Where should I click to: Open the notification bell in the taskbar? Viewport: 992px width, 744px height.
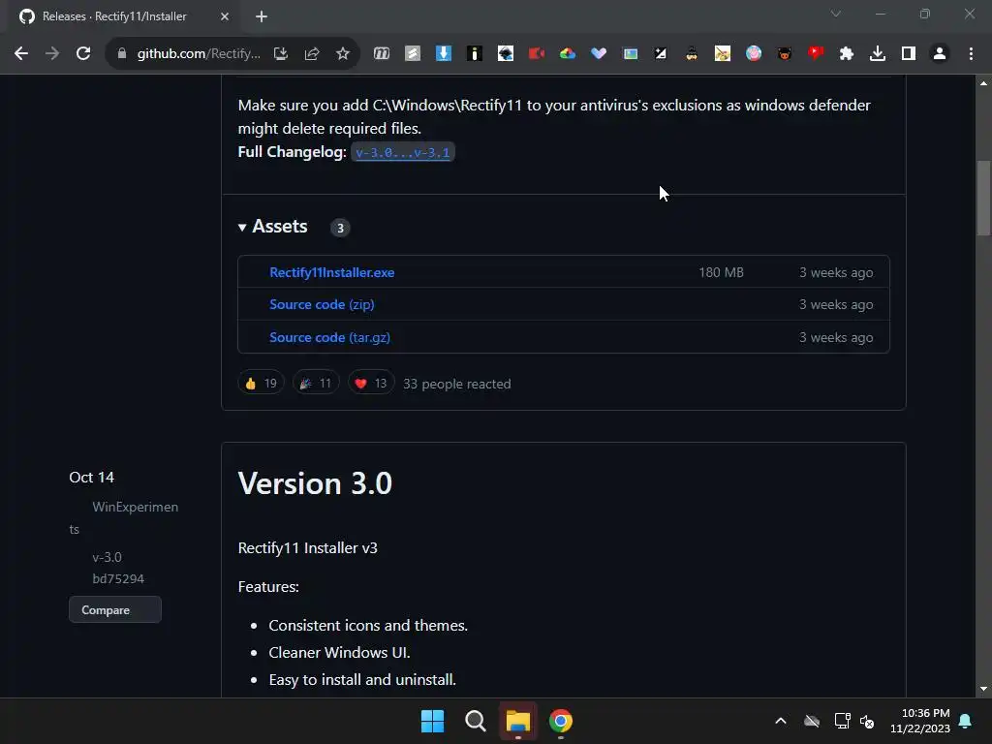point(966,721)
